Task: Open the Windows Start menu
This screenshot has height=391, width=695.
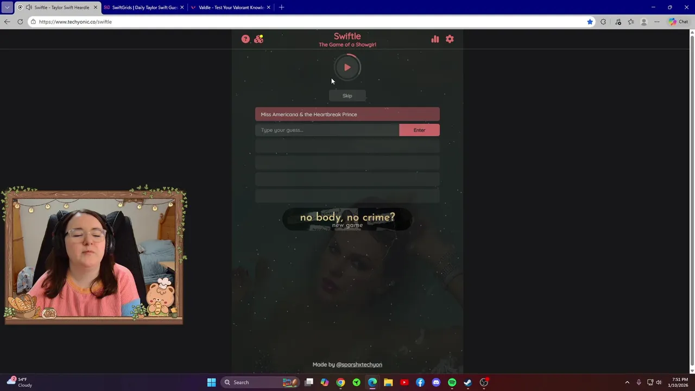Action: coord(211,382)
